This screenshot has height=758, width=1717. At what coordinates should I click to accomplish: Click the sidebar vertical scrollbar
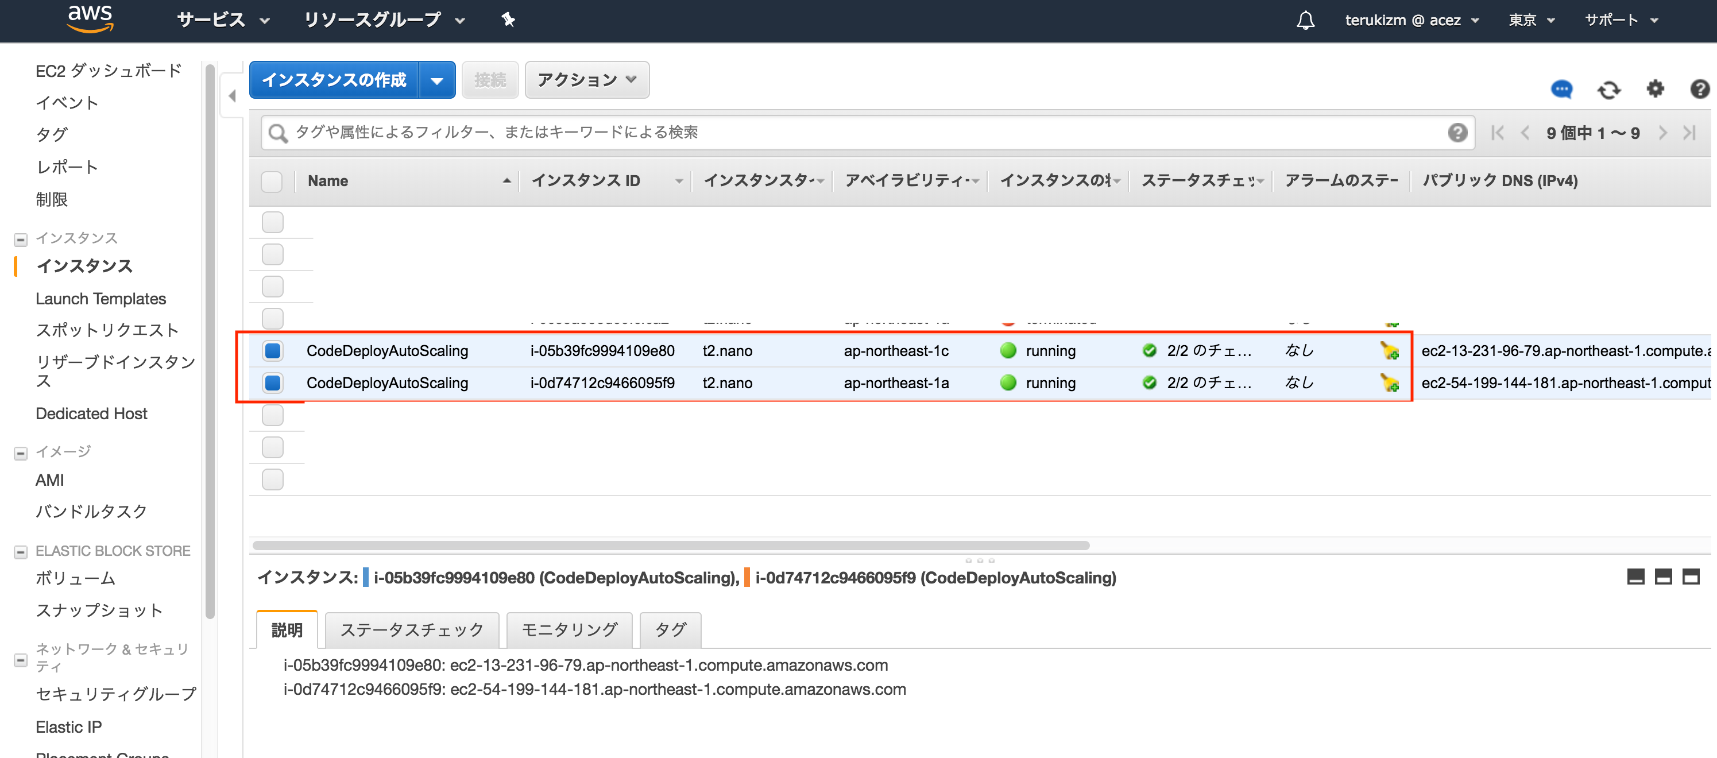click(x=211, y=340)
